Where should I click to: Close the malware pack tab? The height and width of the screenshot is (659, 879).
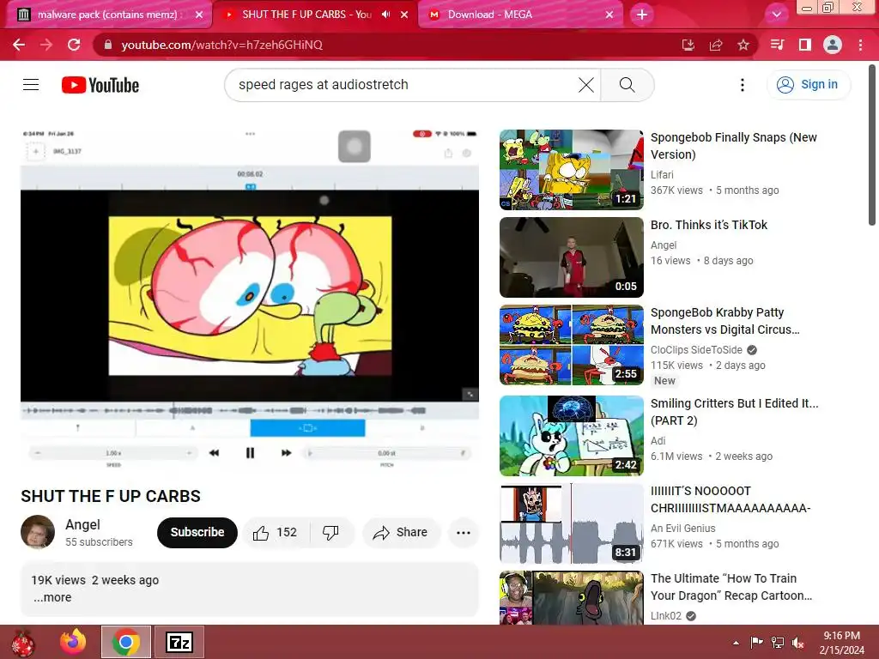tap(199, 15)
